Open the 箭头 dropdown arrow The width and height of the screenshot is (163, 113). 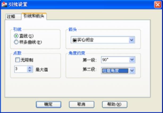coord(132,40)
